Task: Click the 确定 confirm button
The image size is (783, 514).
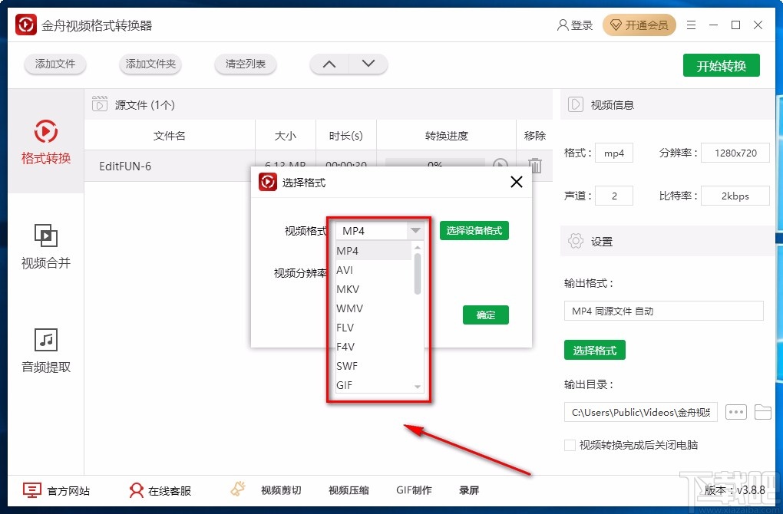Action: tap(485, 315)
